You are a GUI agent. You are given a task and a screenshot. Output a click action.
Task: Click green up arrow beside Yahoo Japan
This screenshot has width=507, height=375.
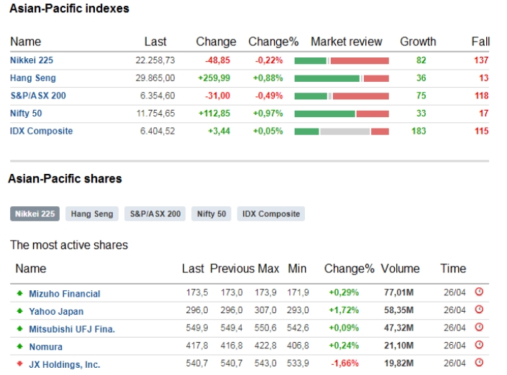19,311
